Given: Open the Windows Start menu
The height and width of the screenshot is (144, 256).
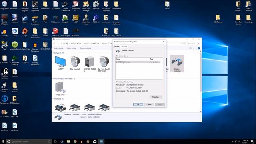Looking at the screenshot, I should pos(3,141).
